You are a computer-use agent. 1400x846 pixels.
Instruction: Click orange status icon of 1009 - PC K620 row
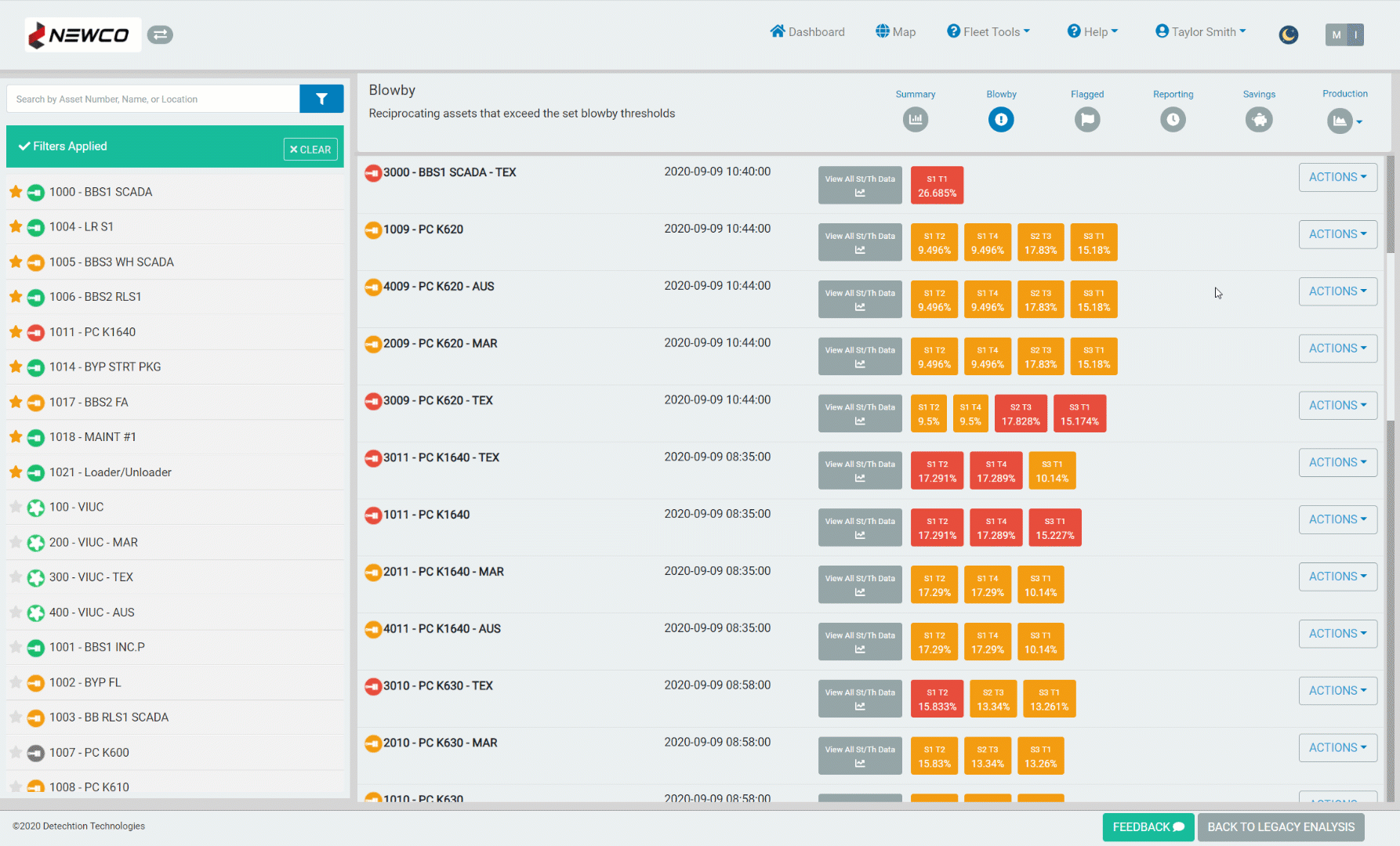point(373,230)
